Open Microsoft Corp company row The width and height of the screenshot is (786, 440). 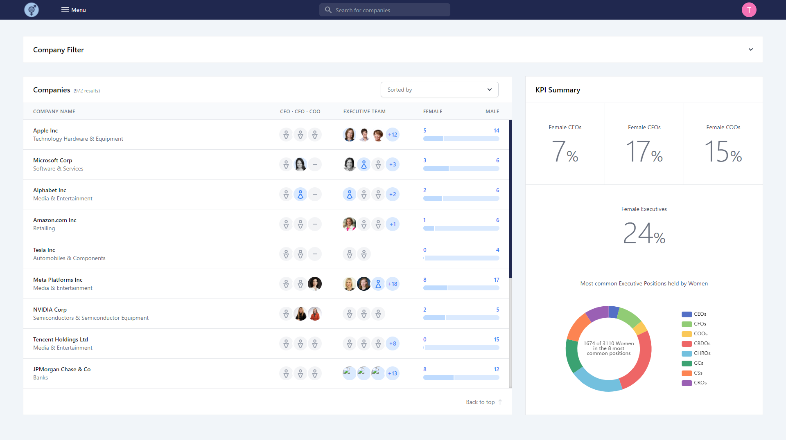coord(266,164)
